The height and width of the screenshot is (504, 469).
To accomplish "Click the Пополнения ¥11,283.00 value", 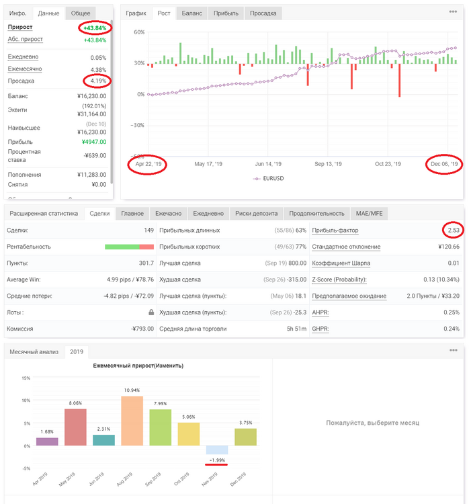I will (91, 175).
